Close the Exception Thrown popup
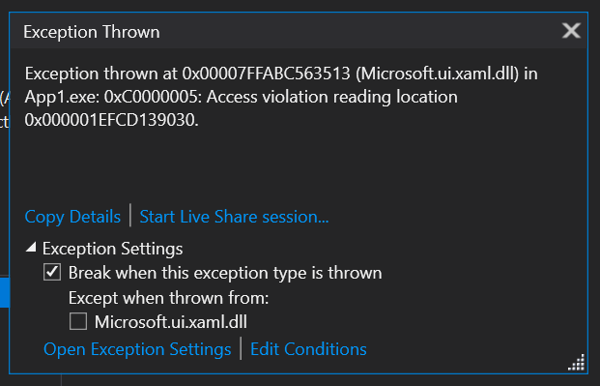 click(x=571, y=31)
